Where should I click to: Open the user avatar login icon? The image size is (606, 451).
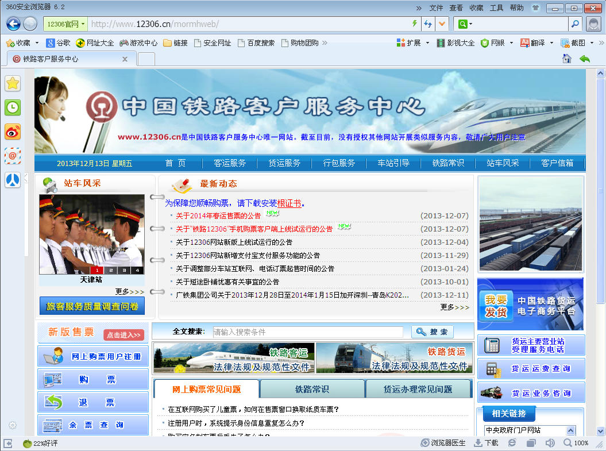coord(593,24)
